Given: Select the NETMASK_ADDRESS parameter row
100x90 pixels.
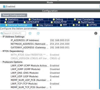Looking at the screenshot, I should click(x=49, y=44).
